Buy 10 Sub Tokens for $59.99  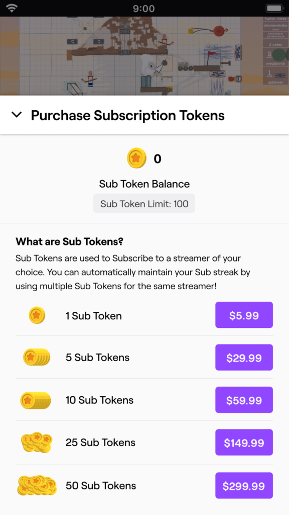tap(244, 400)
